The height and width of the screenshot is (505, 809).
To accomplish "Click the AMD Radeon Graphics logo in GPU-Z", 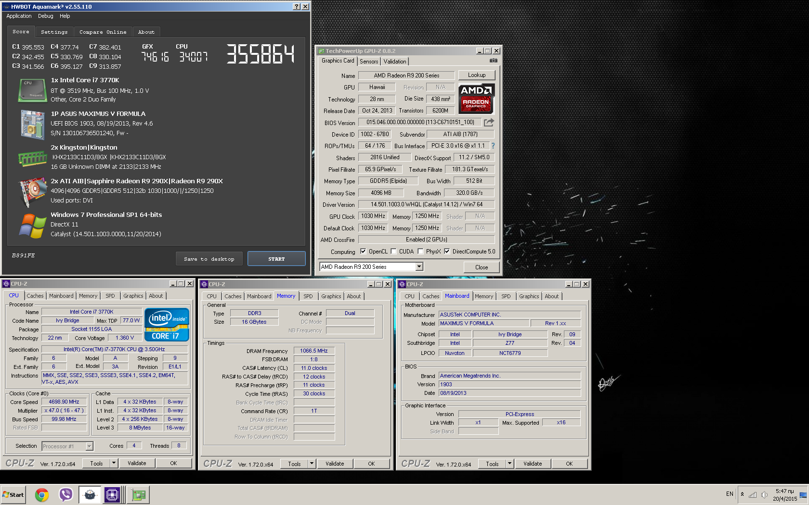I will [x=476, y=99].
